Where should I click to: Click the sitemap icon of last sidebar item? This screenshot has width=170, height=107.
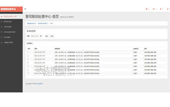[1, 43]
